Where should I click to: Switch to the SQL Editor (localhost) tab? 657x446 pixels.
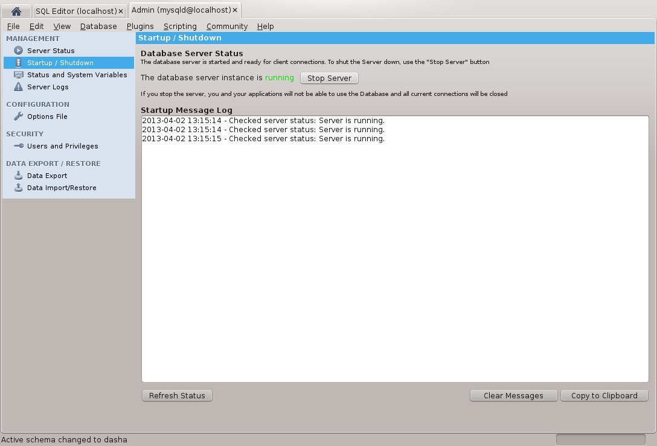(x=76, y=11)
